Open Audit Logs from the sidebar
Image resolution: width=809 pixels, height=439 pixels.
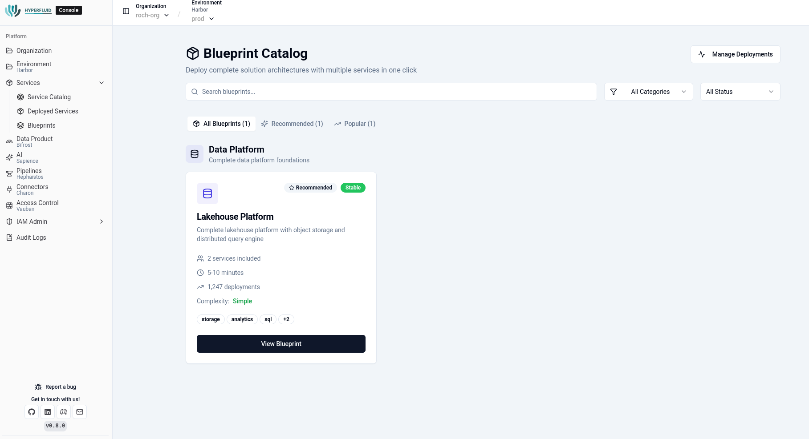[x=31, y=238]
